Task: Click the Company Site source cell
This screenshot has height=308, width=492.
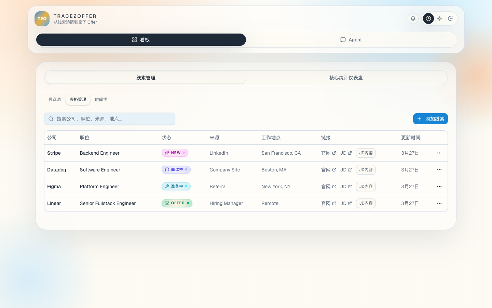Action: pos(225,170)
